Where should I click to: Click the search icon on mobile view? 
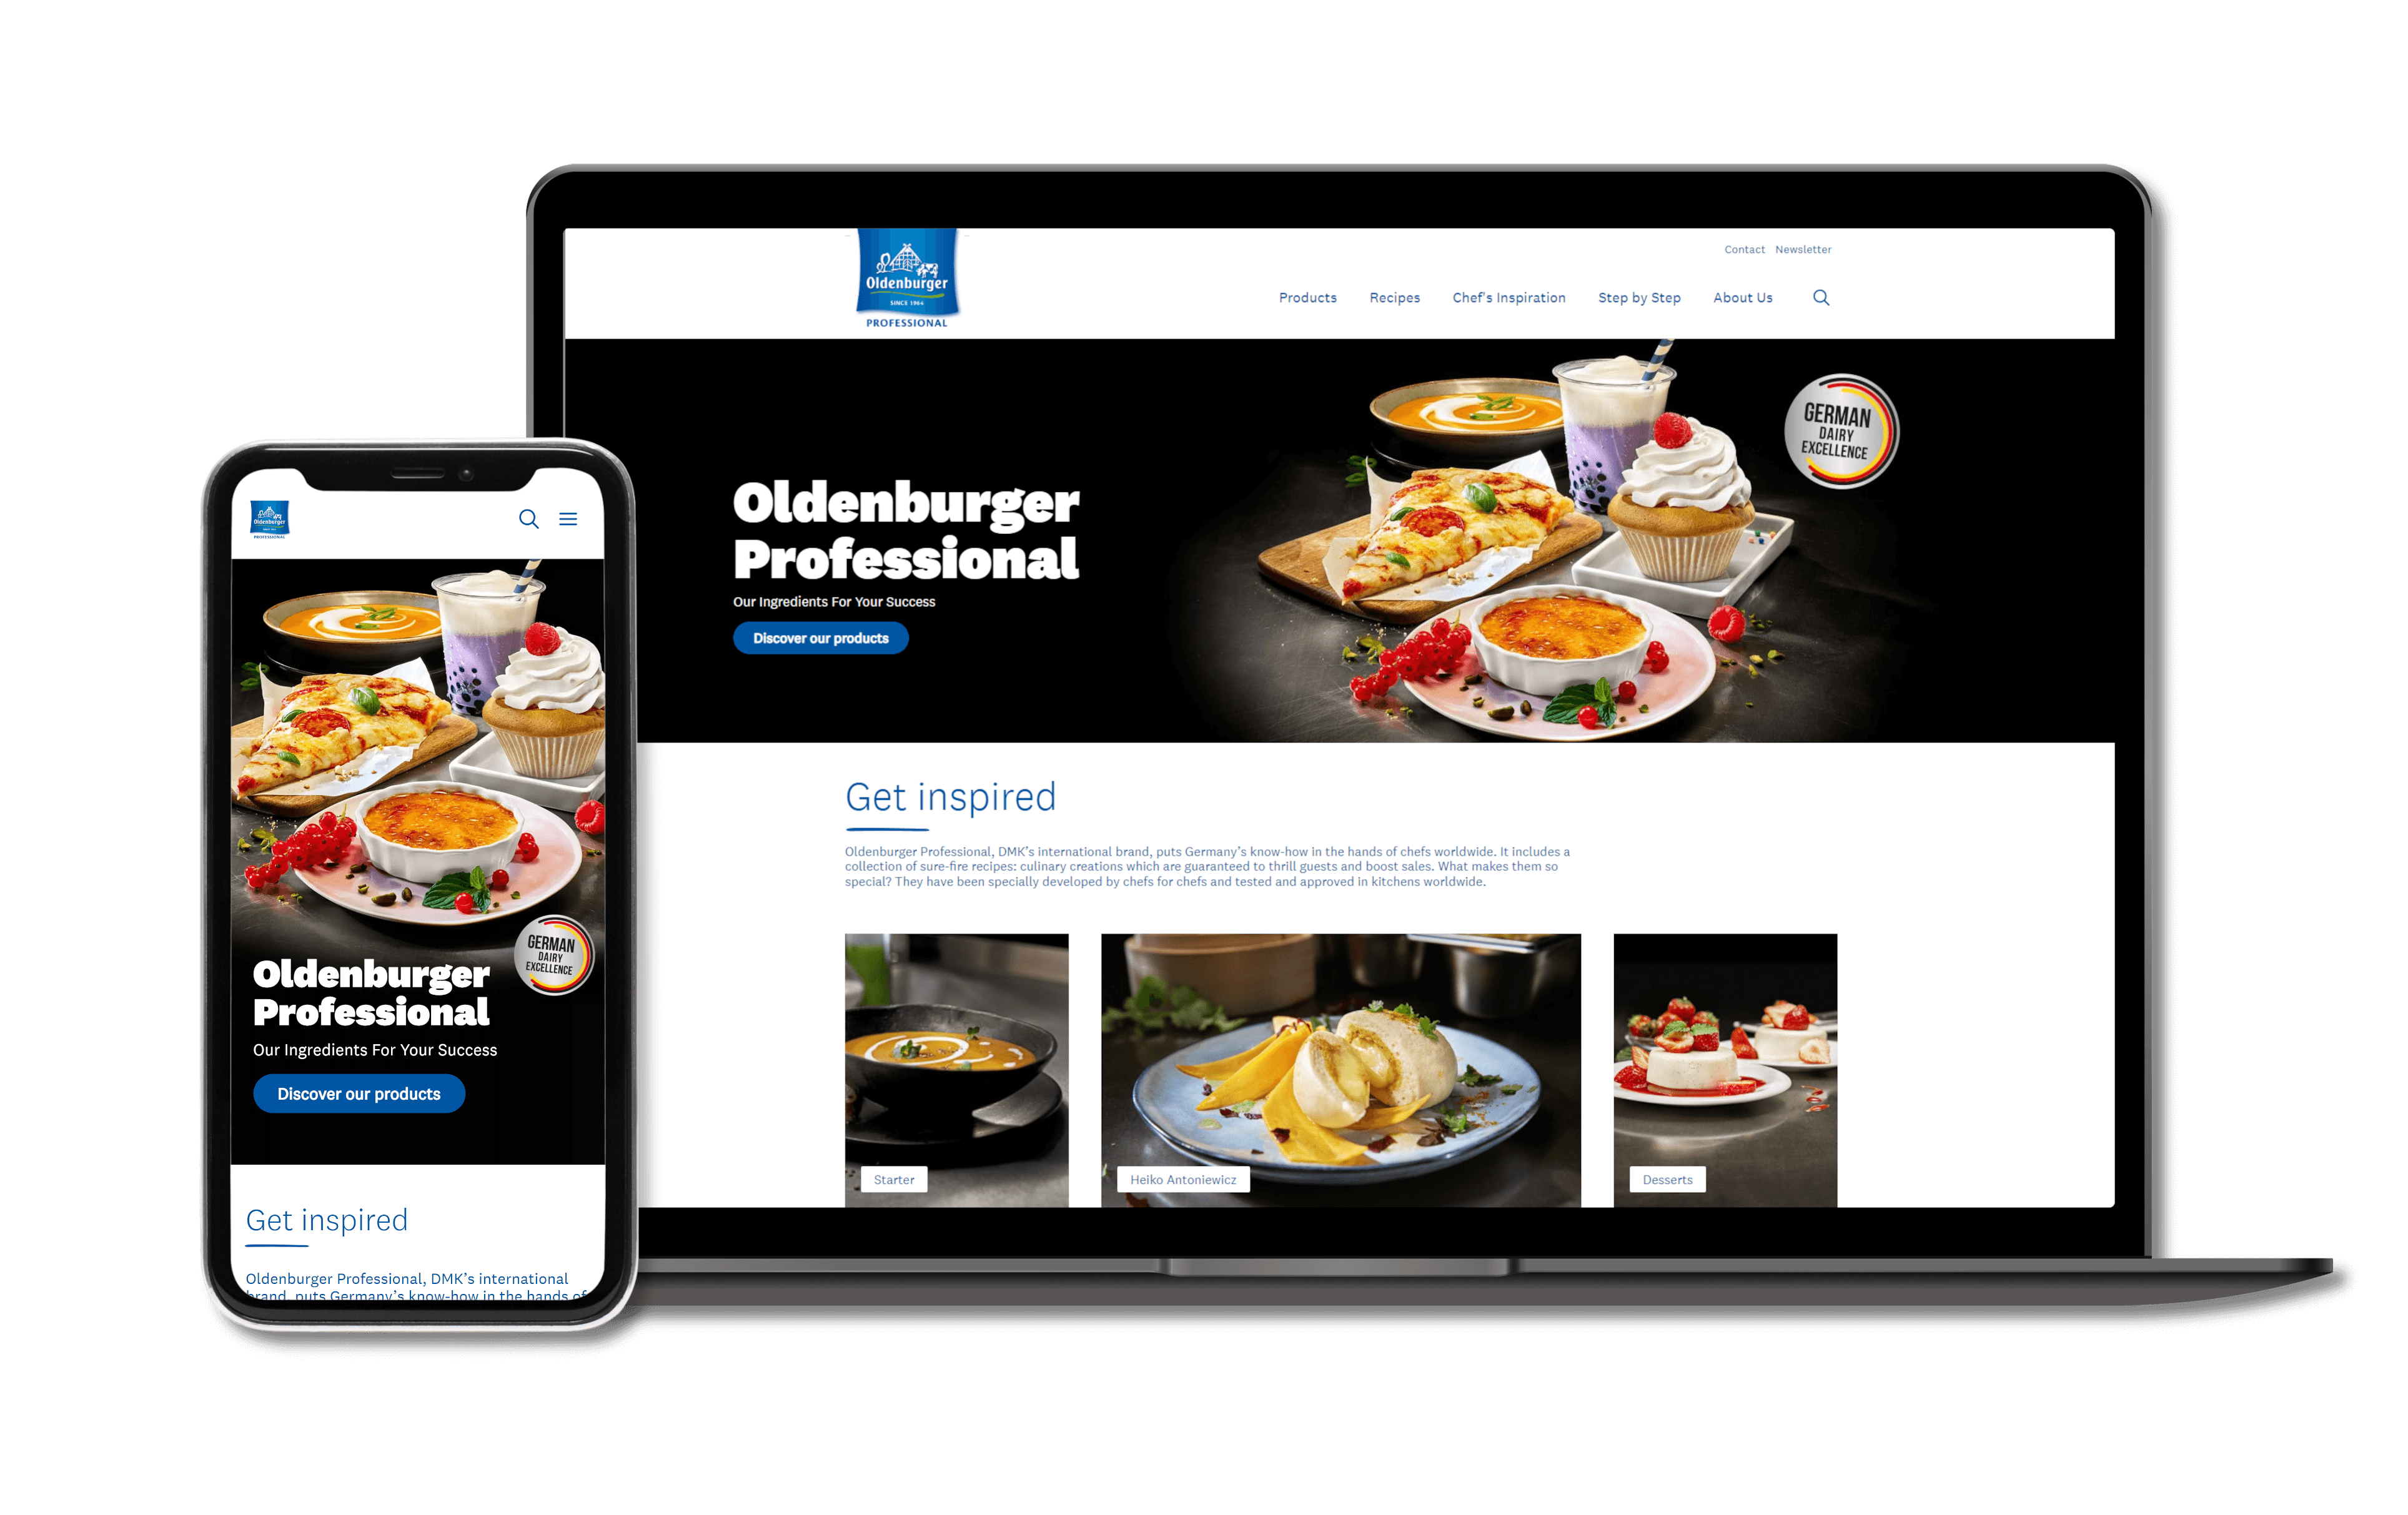coord(528,518)
